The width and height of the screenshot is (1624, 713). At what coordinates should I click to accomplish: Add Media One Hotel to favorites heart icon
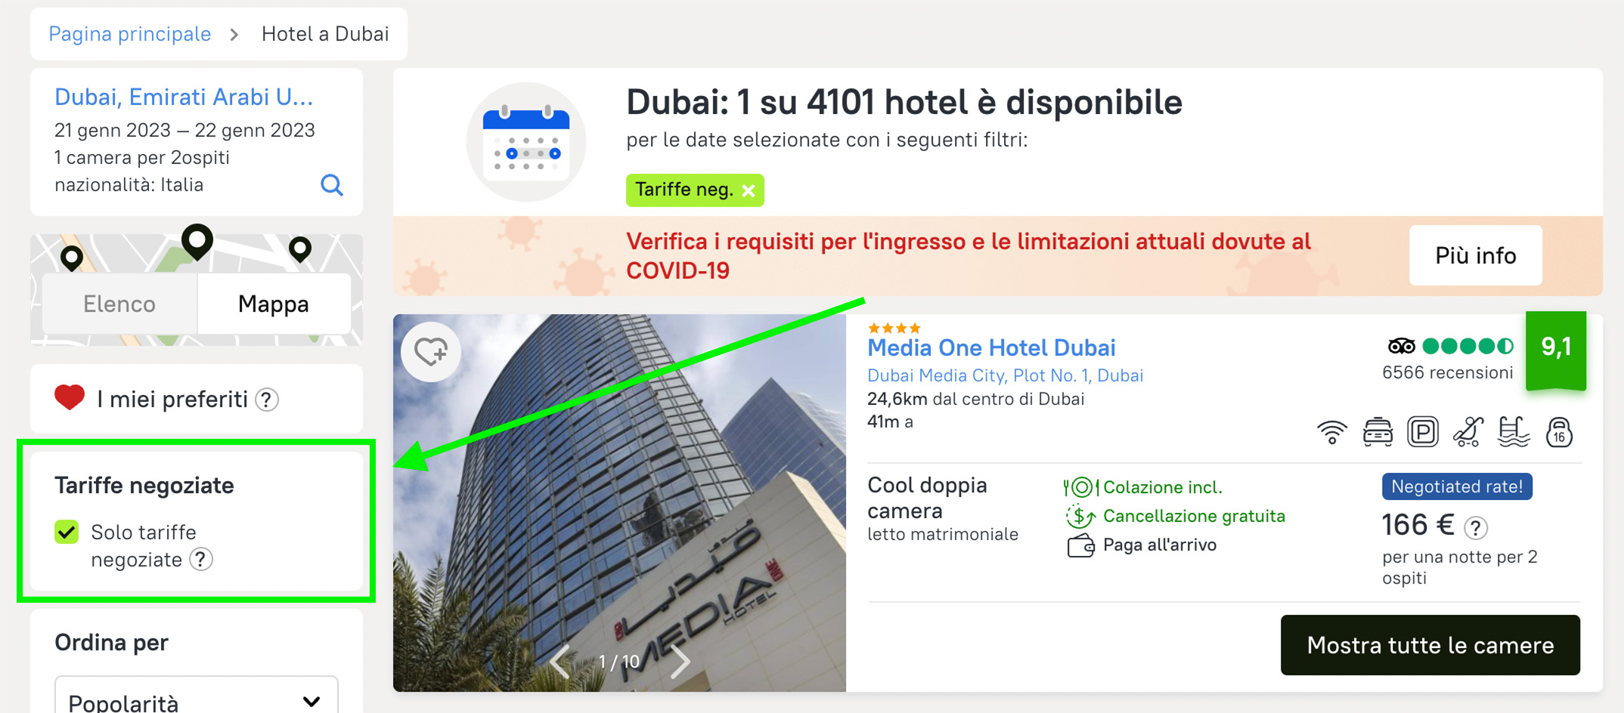pos(431,351)
